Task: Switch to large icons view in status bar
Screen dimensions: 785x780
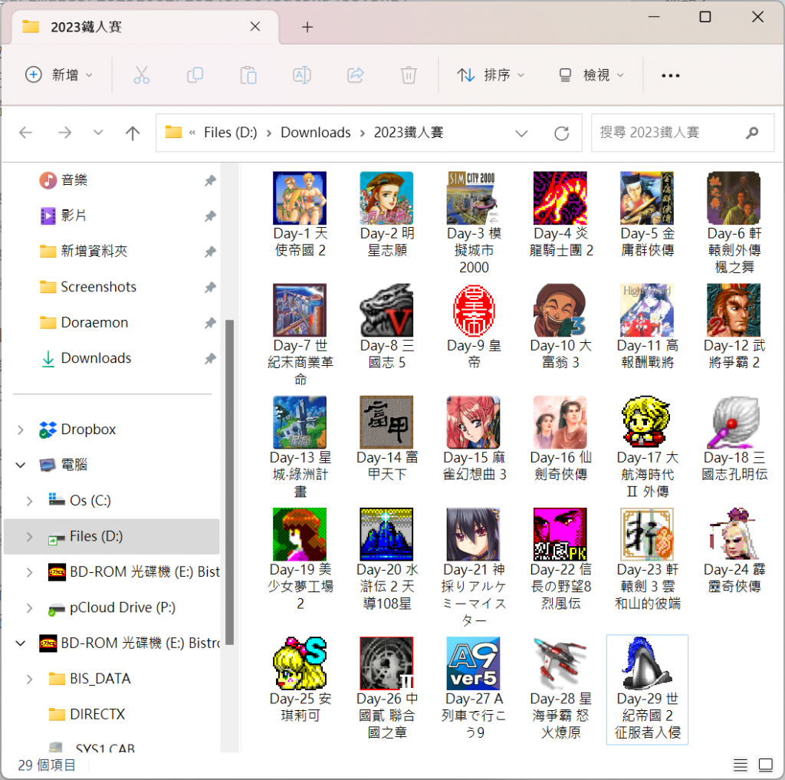Action: click(766, 765)
